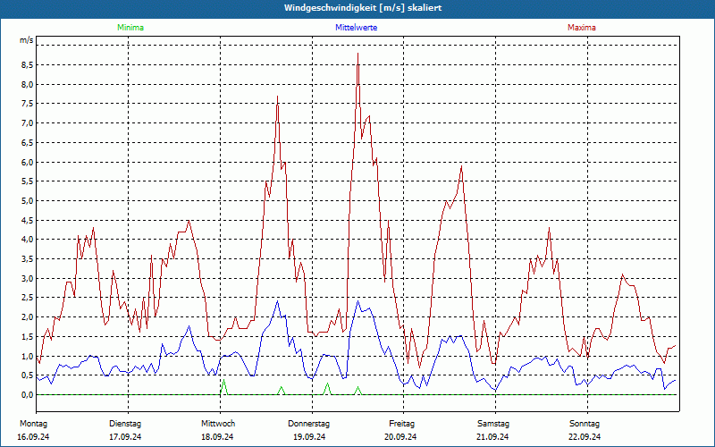Viewport: 715px width, 447px height.
Task: Click the highest red peak on Donnerstag
Action: [358, 54]
